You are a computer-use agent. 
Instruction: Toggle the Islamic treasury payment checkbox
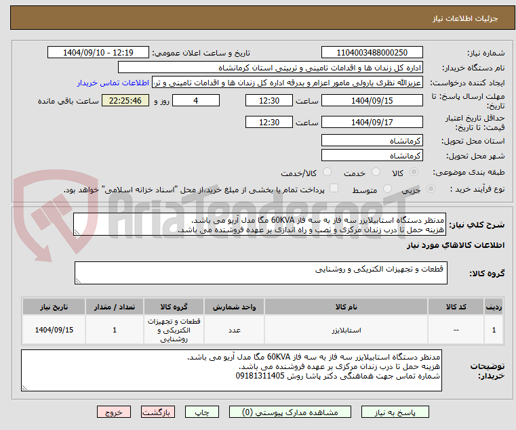334,188
